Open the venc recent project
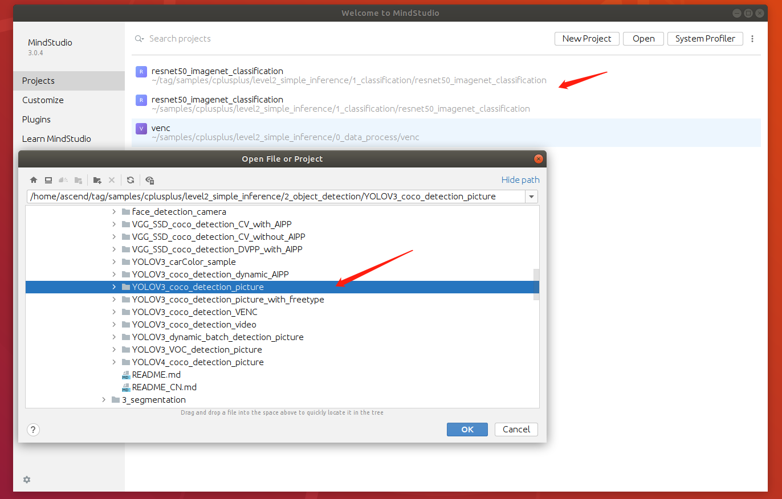Screen dimensions: 782x499 pos(446,132)
